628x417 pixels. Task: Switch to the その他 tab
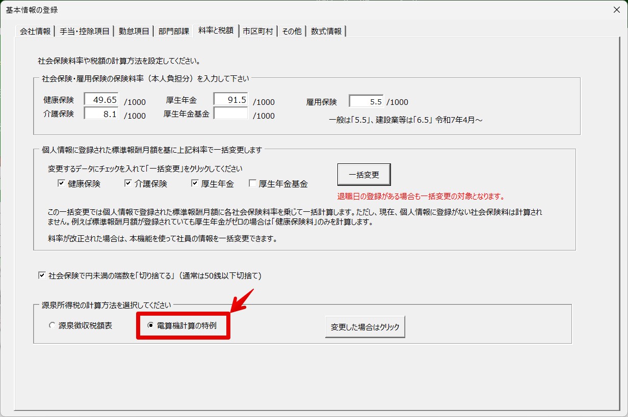point(292,31)
